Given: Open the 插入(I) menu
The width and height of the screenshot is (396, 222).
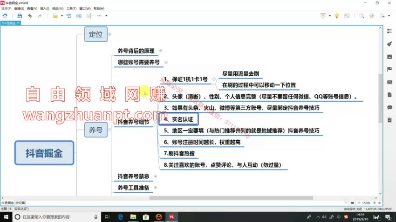Looking at the screenshot, I should (x=45, y=8).
